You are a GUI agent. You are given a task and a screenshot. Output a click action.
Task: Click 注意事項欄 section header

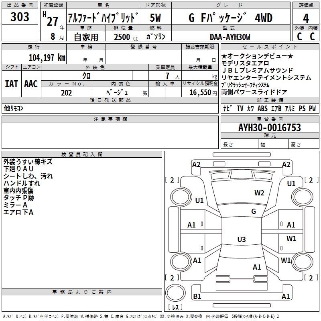pos(110,119)
